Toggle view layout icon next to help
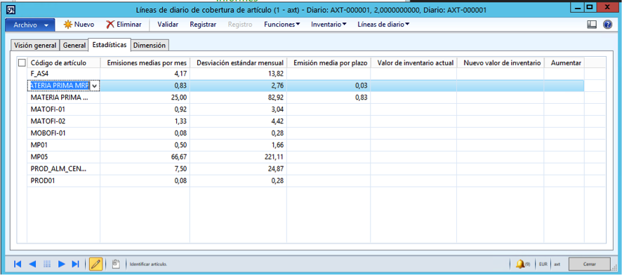622x275 pixels. point(592,25)
